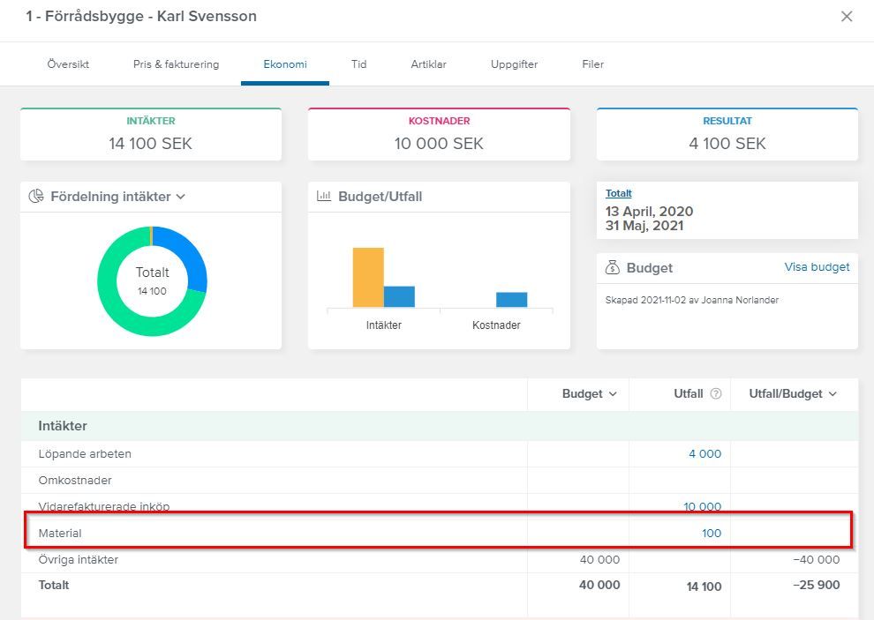This screenshot has width=874, height=620.
Task: Switch to the Översikt tab
Action: tap(68, 64)
